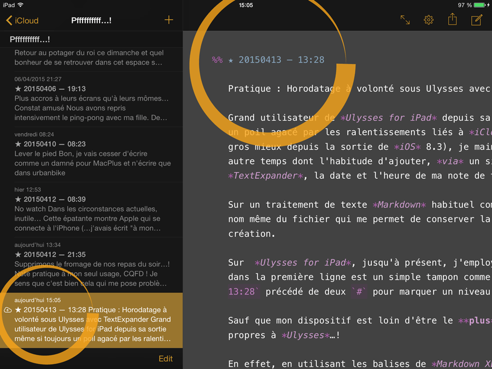
Task: Tap timestamp 'hier 12:53'
Action: (28, 190)
